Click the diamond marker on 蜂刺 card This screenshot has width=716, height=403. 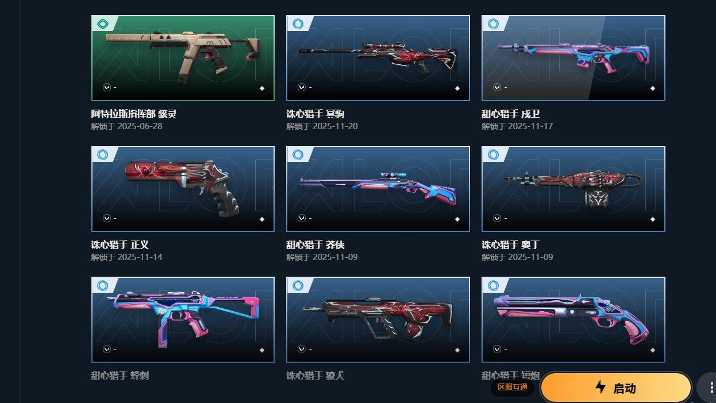tap(262, 350)
